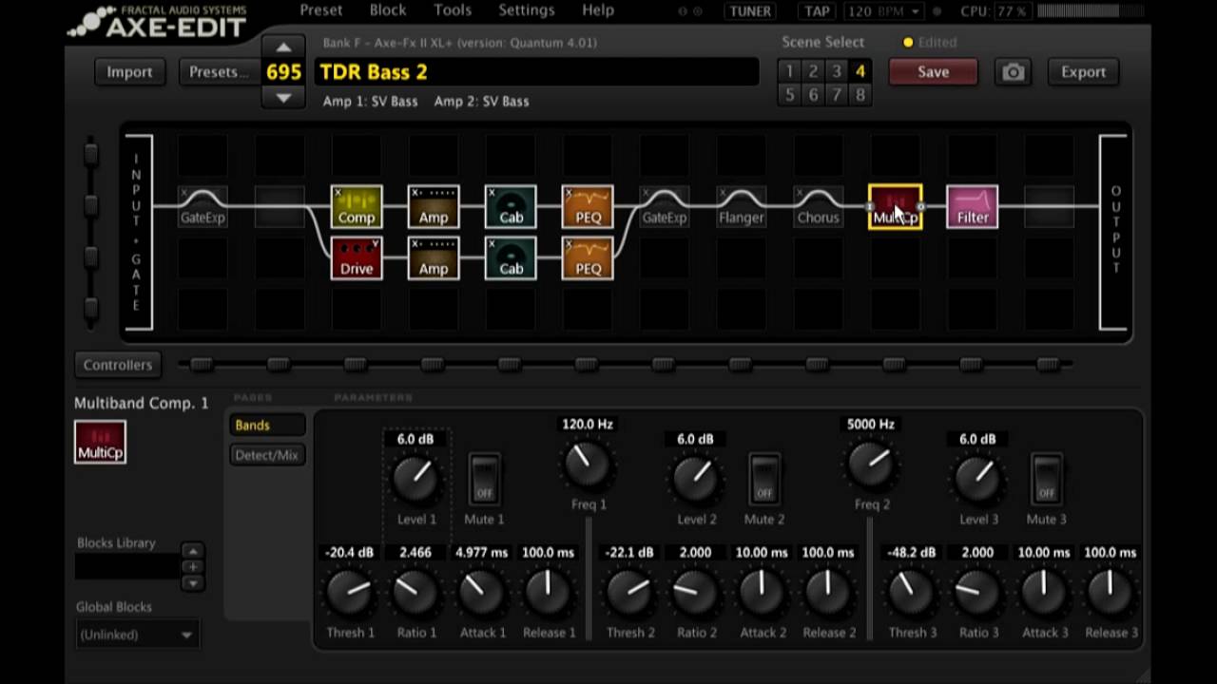The width and height of the screenshot is (1217, 684).
Task: Click the Presets button
Action: click(x=218, y=72)
